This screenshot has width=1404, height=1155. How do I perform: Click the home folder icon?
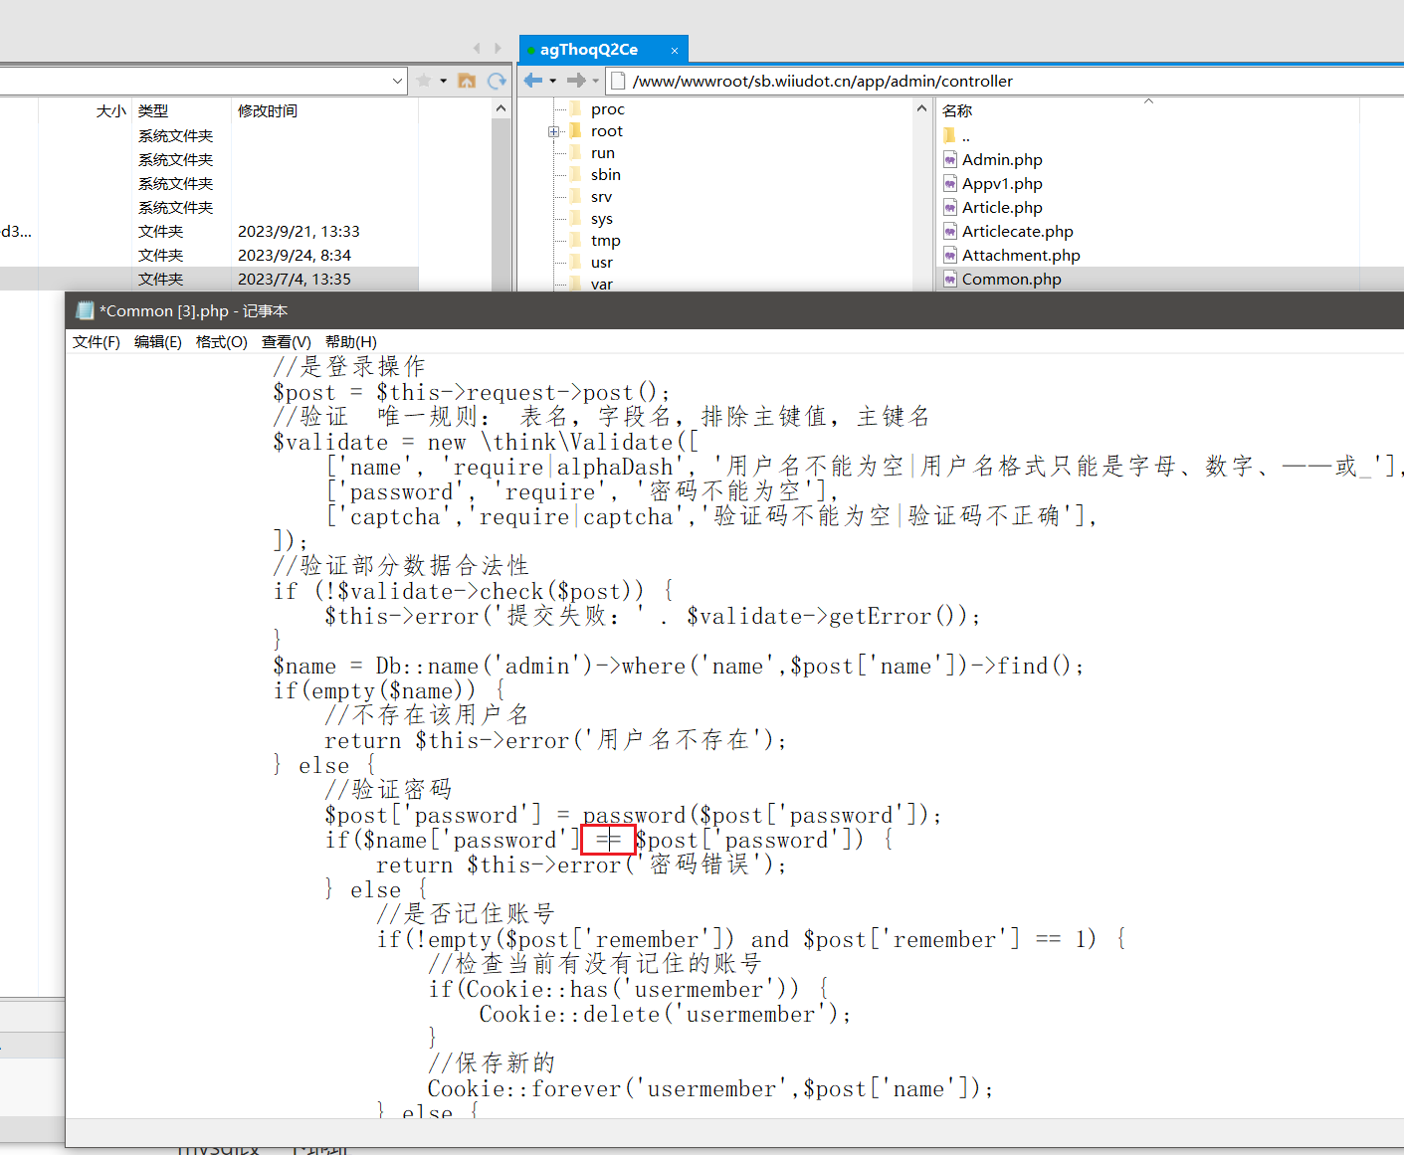point(467,81)
